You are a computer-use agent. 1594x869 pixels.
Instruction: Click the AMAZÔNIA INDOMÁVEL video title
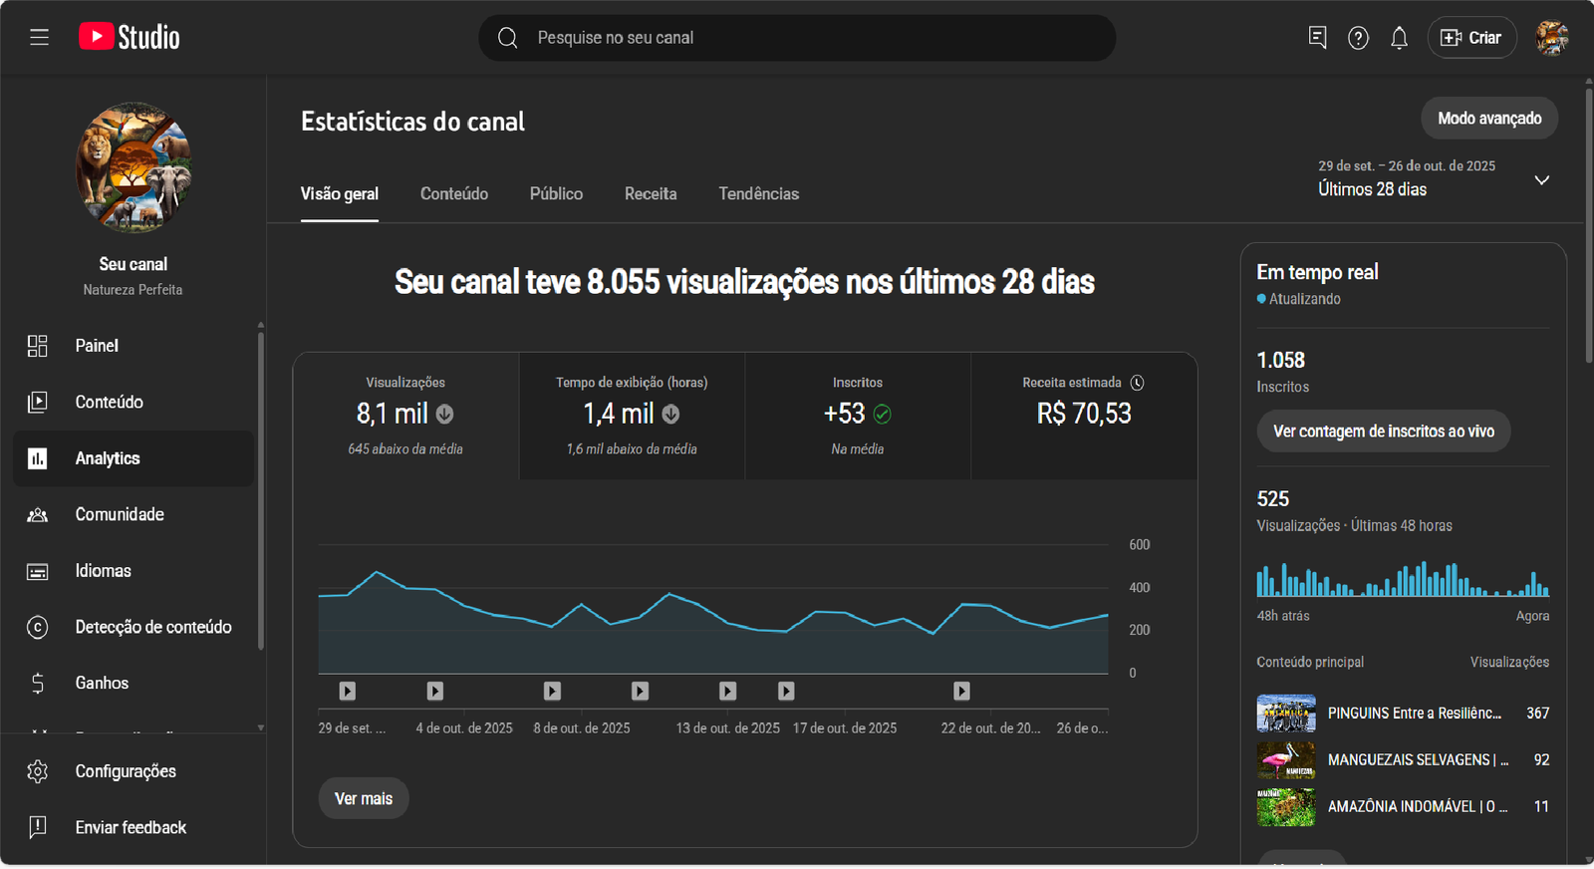click(1418, 807)
